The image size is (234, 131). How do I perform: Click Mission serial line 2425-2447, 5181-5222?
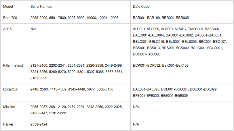(x=48, y=113)
